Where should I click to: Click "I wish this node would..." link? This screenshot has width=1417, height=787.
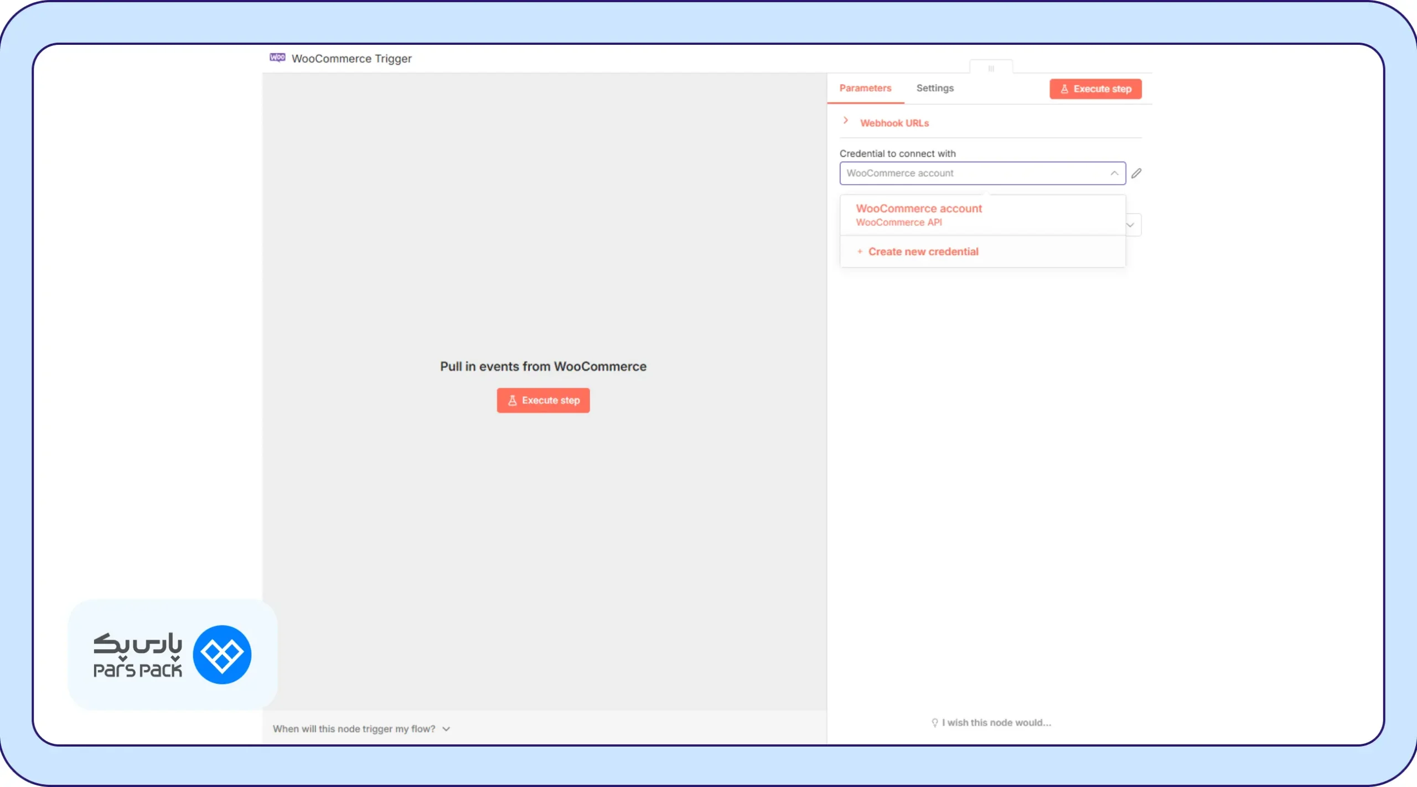[x=996, y=723]
